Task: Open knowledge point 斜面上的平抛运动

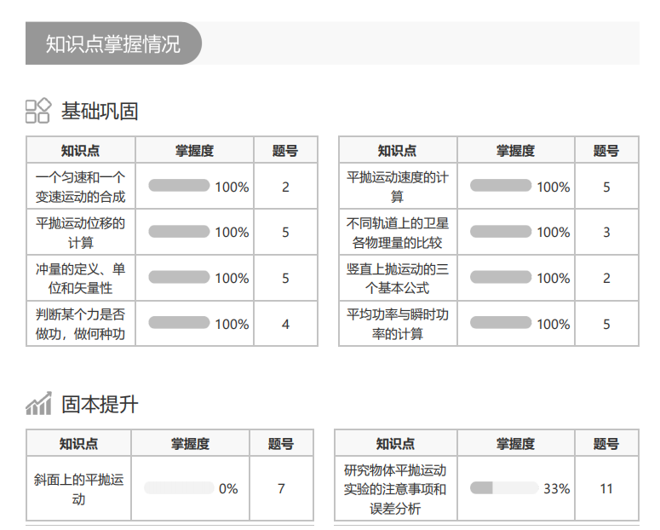Action: [78, 489]
